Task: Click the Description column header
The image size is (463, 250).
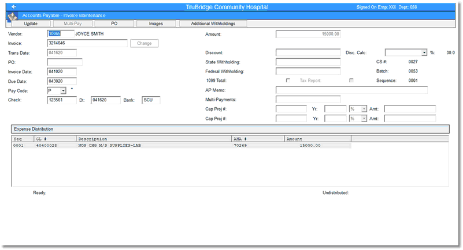Action: tap(154, 139)
